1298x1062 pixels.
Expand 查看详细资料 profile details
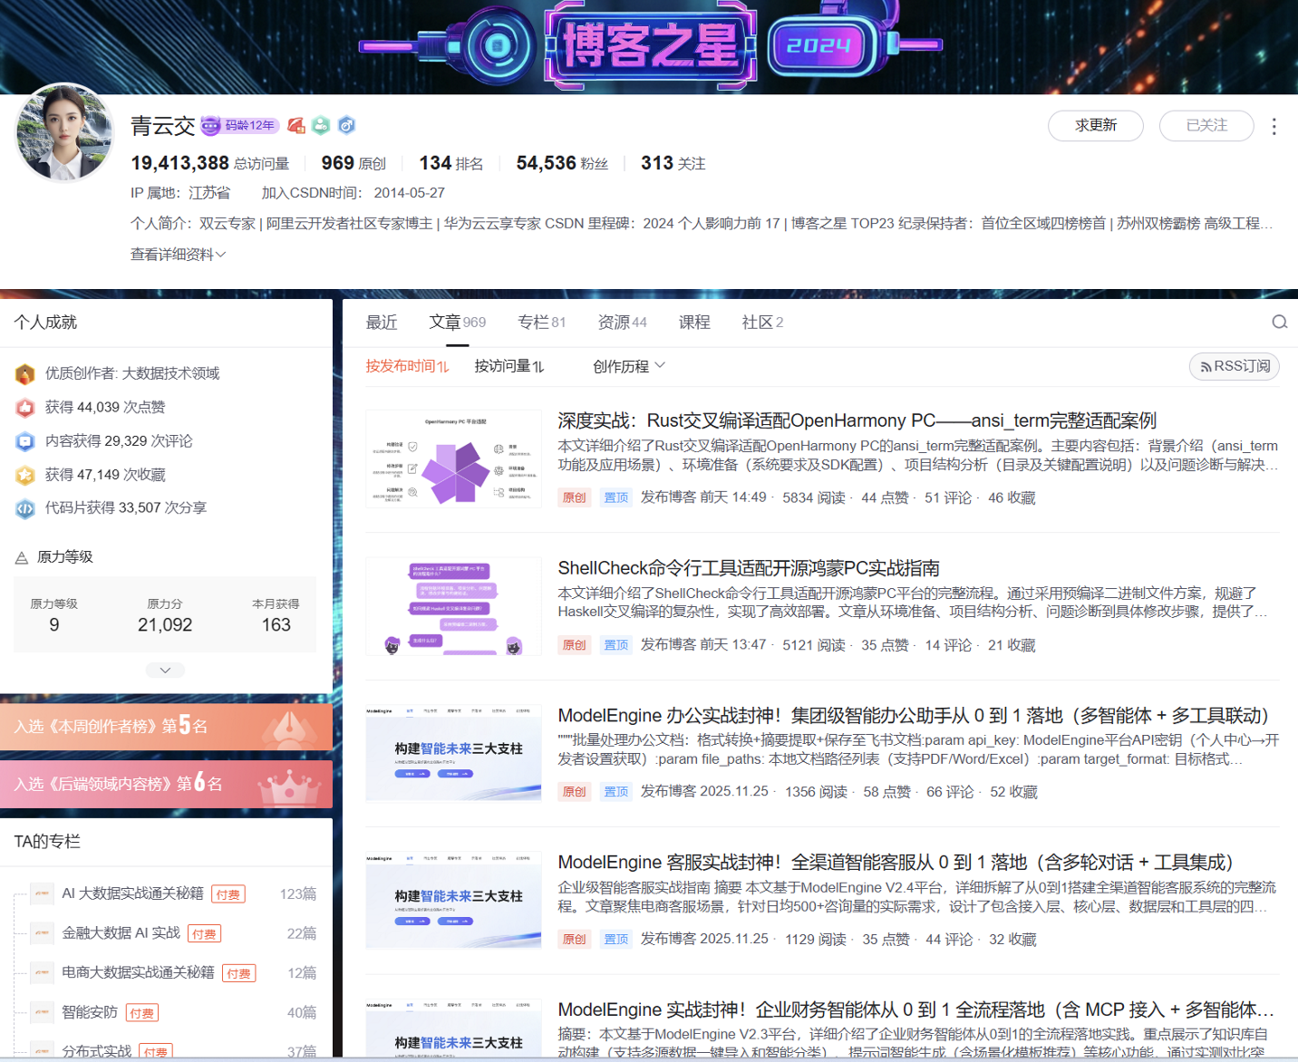pyautogui.click(x=178, y=255)
